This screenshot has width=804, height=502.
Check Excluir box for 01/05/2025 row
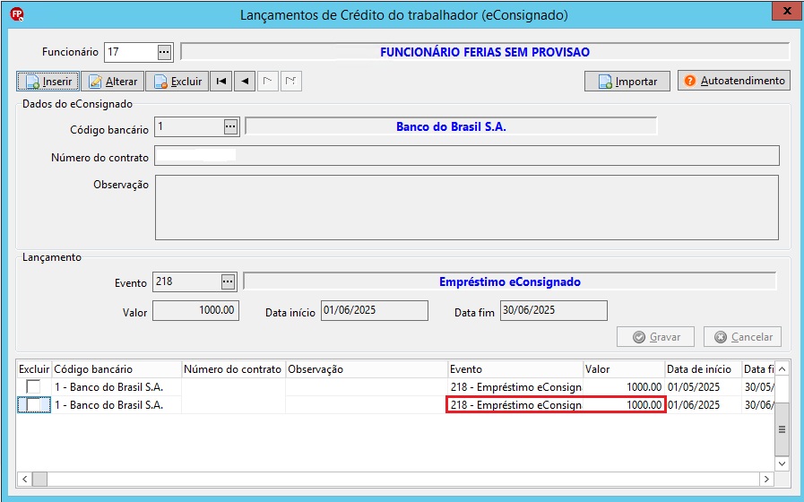coord(33,386)
